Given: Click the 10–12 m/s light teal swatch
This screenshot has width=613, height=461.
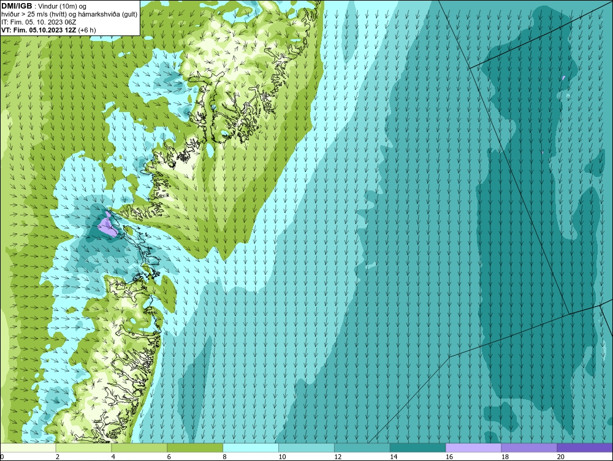Looking at the screenshot, I should pyautogui.click(x=306, y=448).
